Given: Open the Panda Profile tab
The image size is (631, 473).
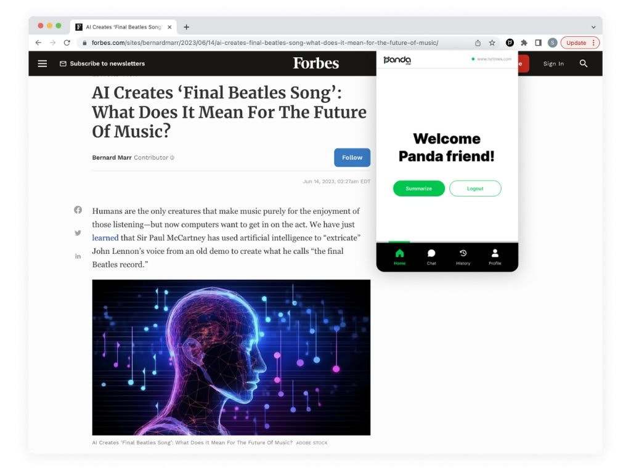Looking at the screenshot, I should pos(495,257).
